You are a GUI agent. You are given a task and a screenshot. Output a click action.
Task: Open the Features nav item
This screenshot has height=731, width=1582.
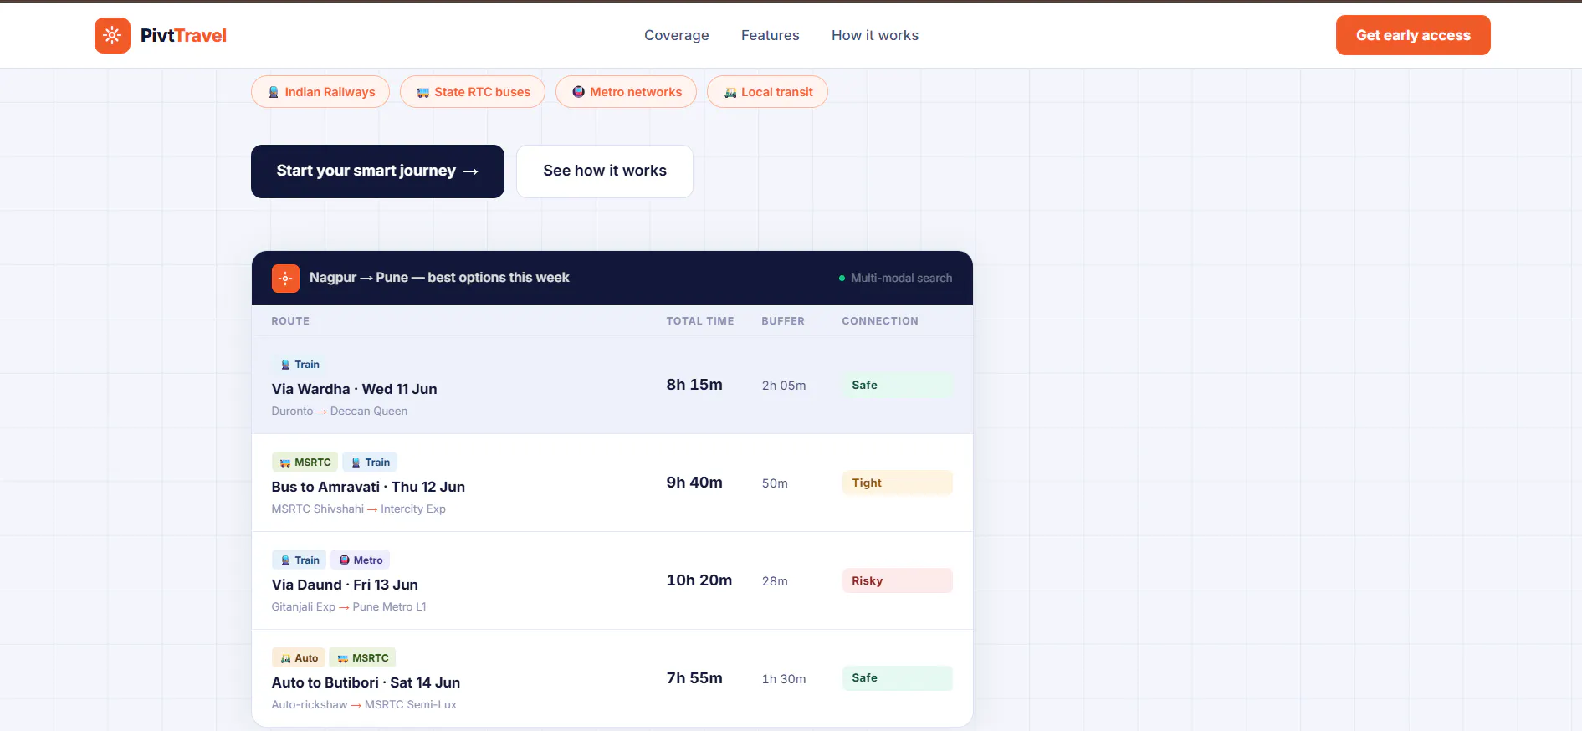tap(770, 35)
